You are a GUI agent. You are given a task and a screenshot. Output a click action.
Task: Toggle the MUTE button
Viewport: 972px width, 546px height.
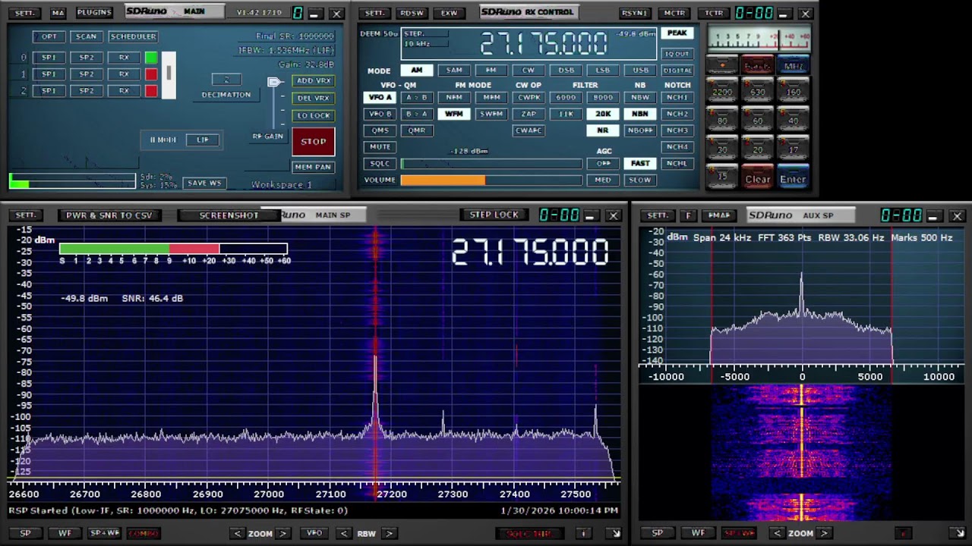380,147
